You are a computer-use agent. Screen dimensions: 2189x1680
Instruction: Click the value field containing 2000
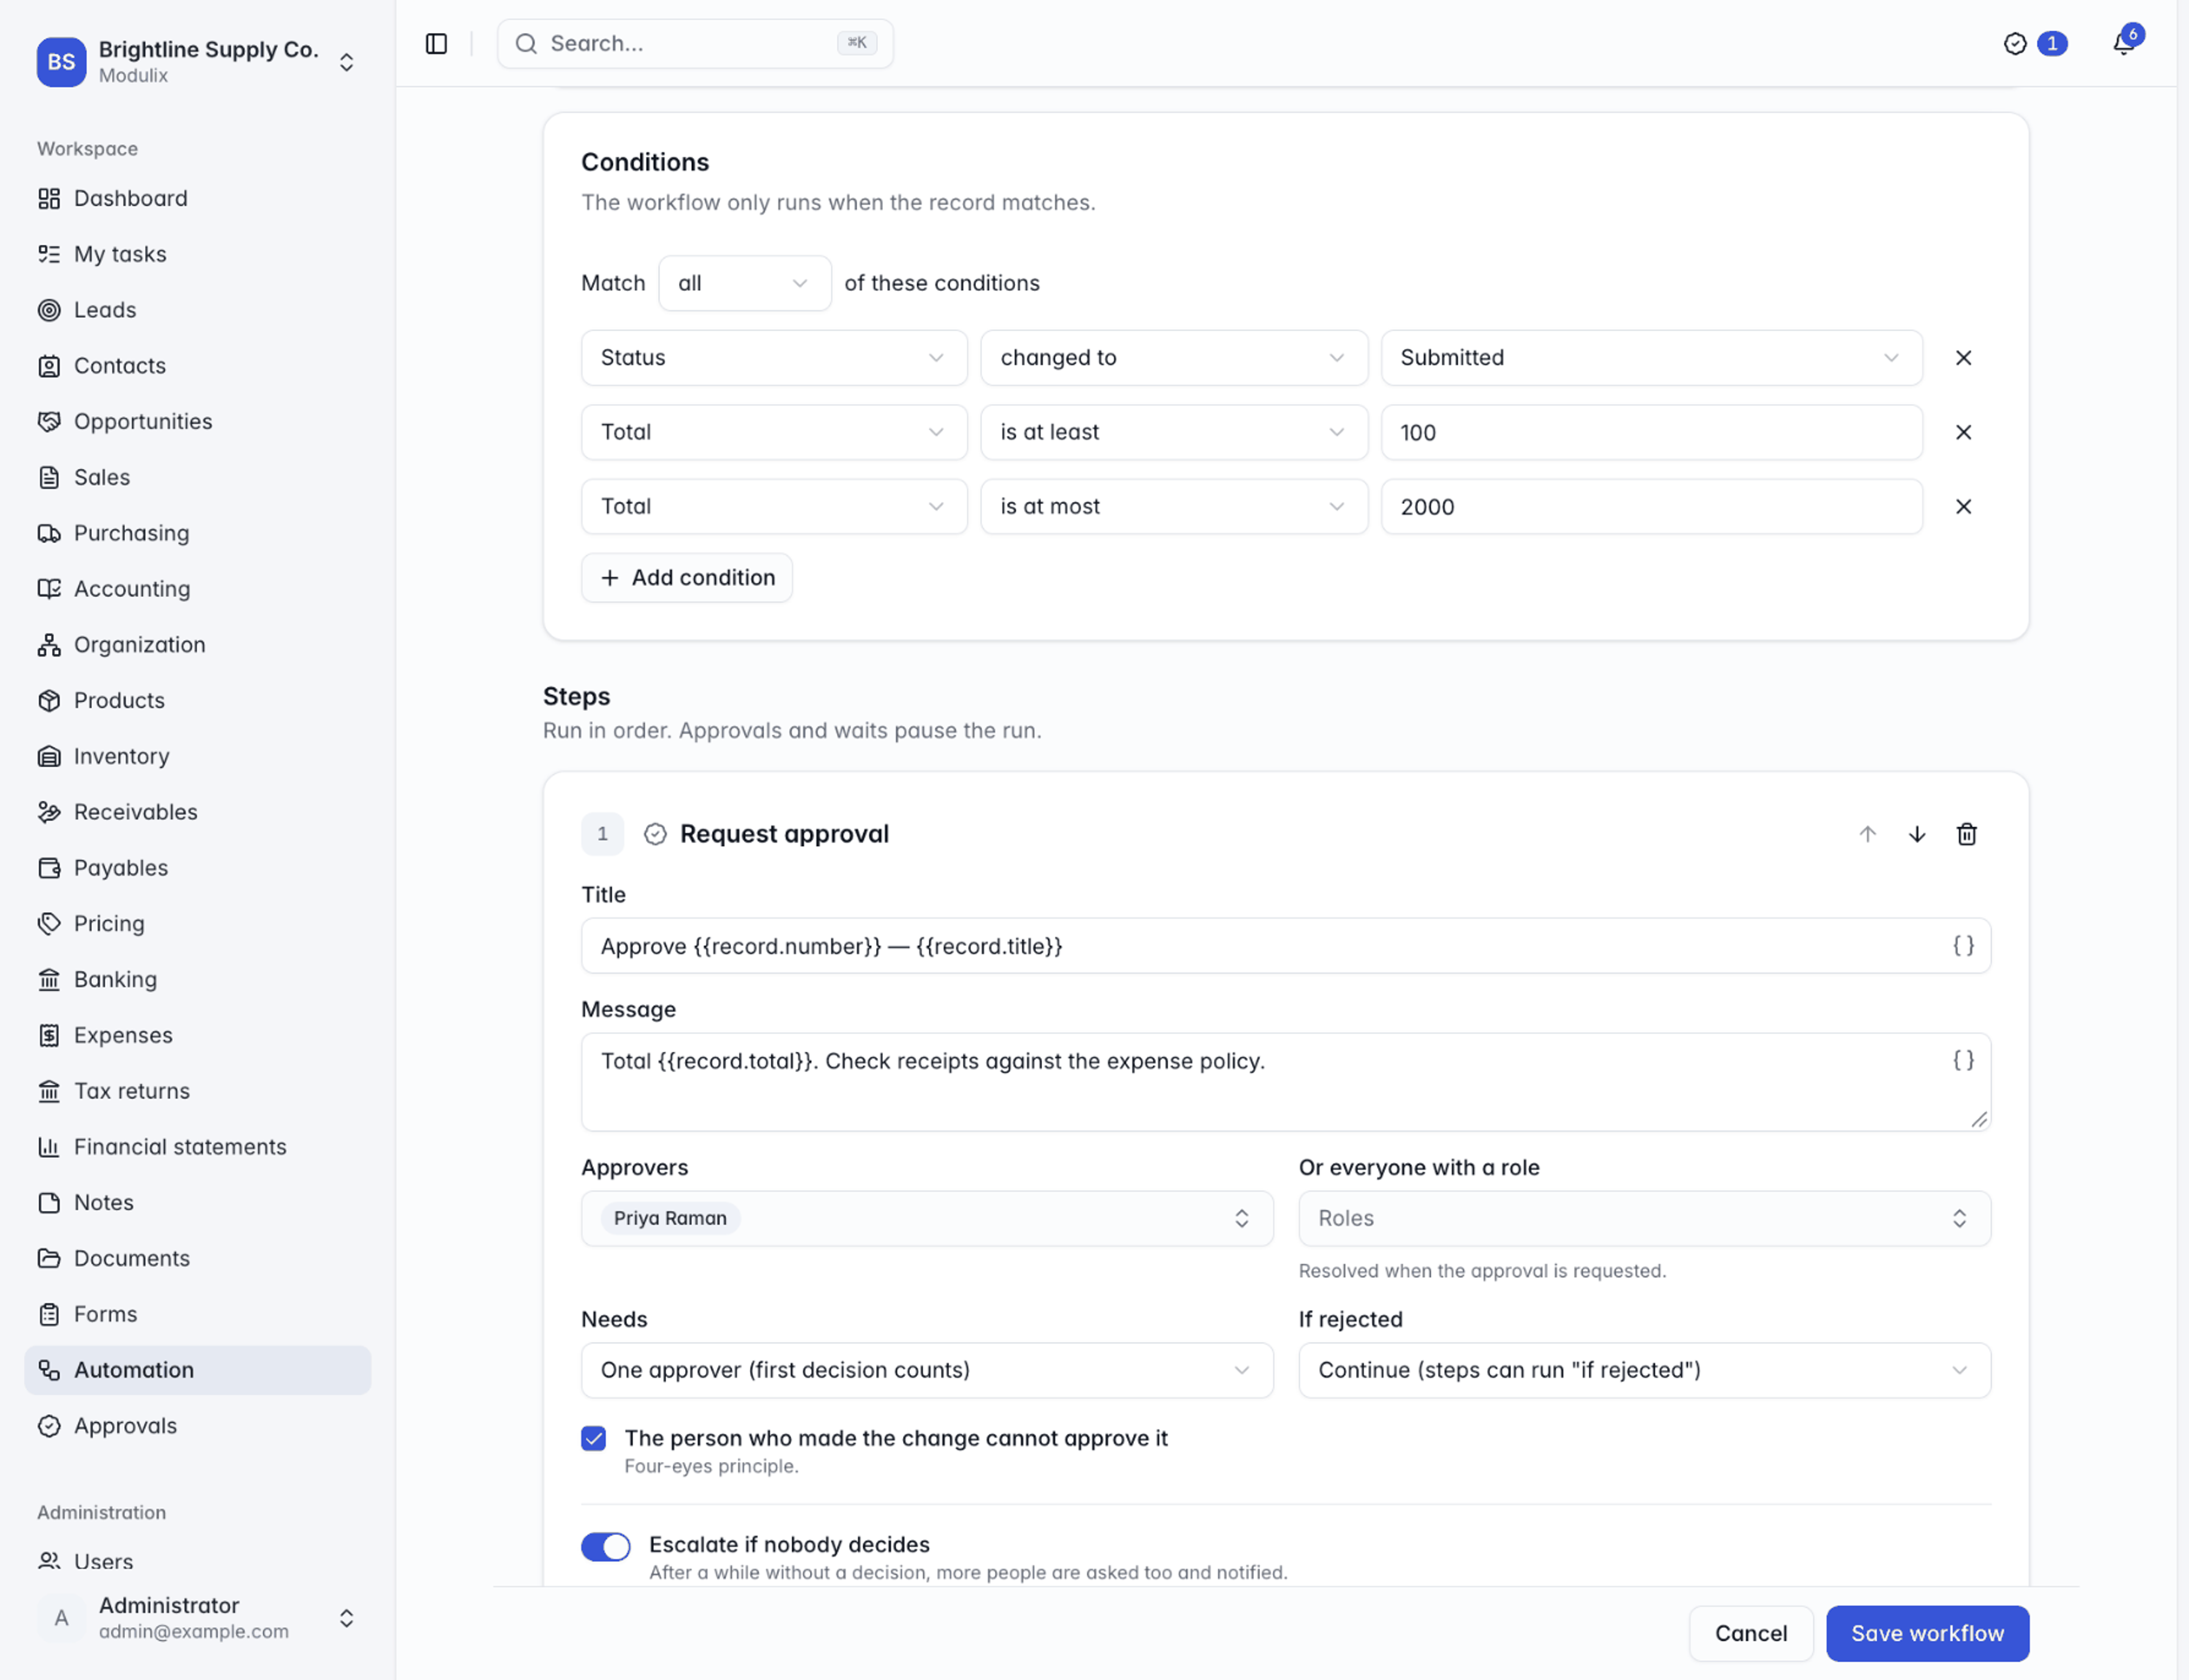tap(1651, 507)
